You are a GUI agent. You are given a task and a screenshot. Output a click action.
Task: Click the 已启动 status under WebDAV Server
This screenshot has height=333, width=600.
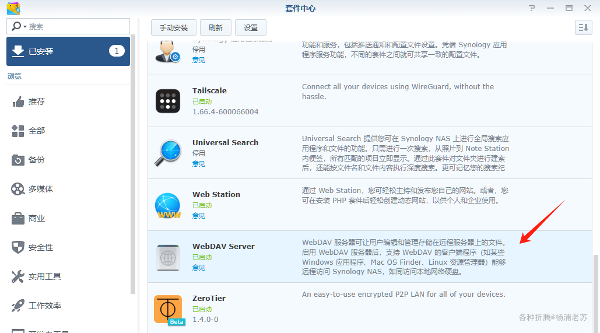202,257
